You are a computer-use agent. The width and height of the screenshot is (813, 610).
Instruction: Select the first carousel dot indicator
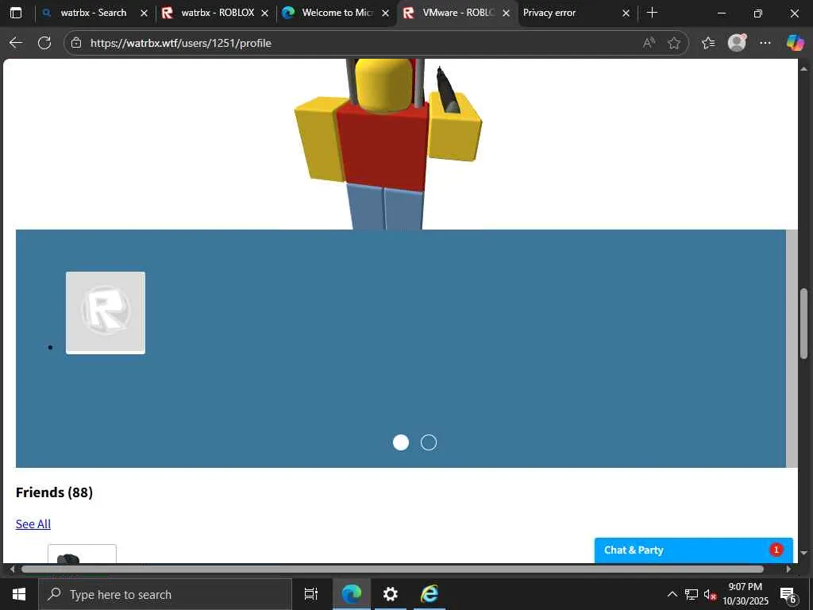pos(401,442)
